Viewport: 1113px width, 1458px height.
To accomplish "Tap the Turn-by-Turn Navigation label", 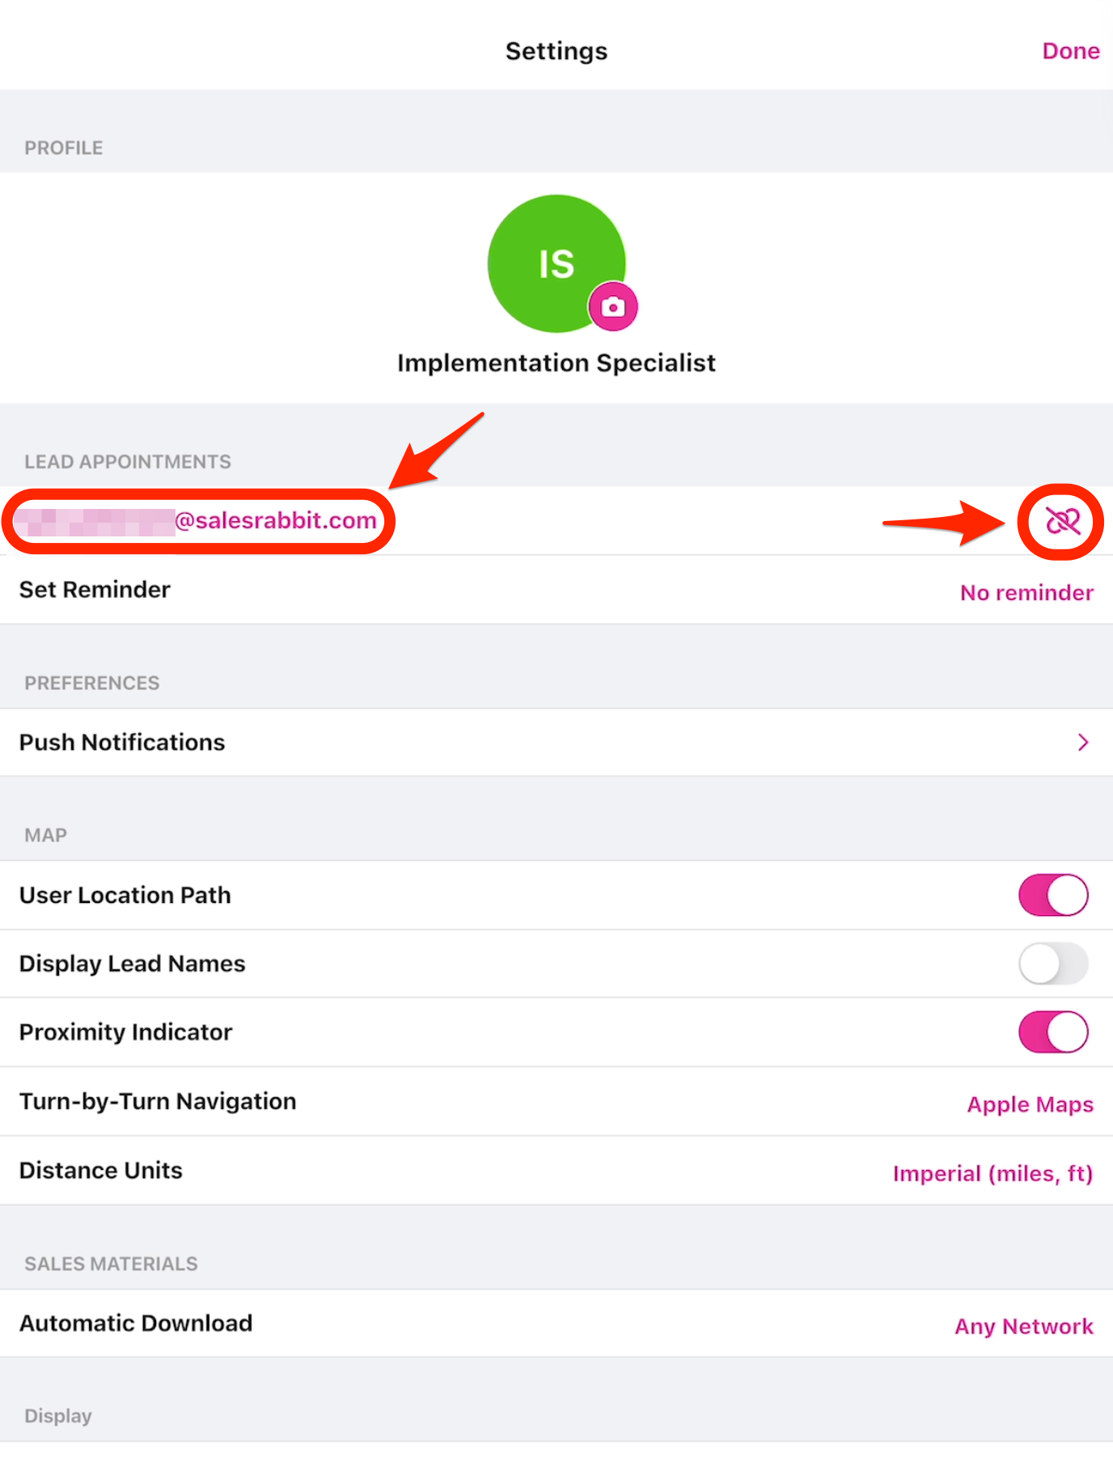I will [158, 1101].
